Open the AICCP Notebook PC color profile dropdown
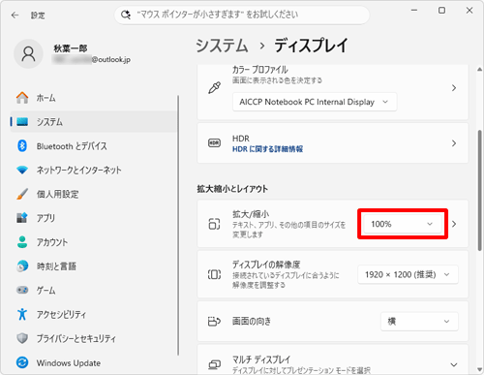The height and width of the screenshot is (375, 484). coord(315,102)
